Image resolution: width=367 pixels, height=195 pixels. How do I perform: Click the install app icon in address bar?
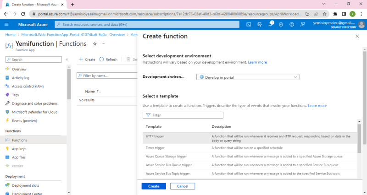307,14
